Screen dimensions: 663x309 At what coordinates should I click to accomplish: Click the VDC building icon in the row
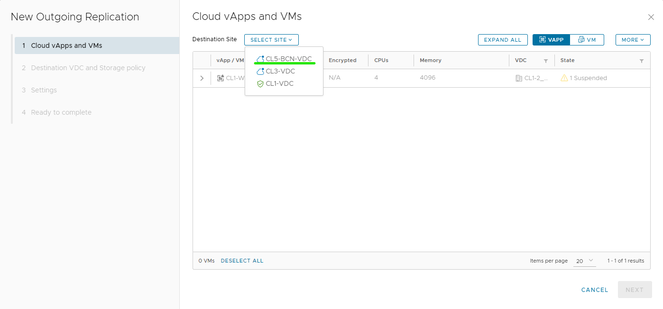(518, 78)
